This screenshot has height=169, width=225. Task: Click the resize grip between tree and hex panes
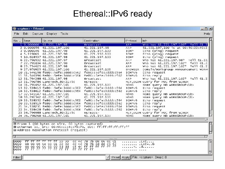click(113, 139)
